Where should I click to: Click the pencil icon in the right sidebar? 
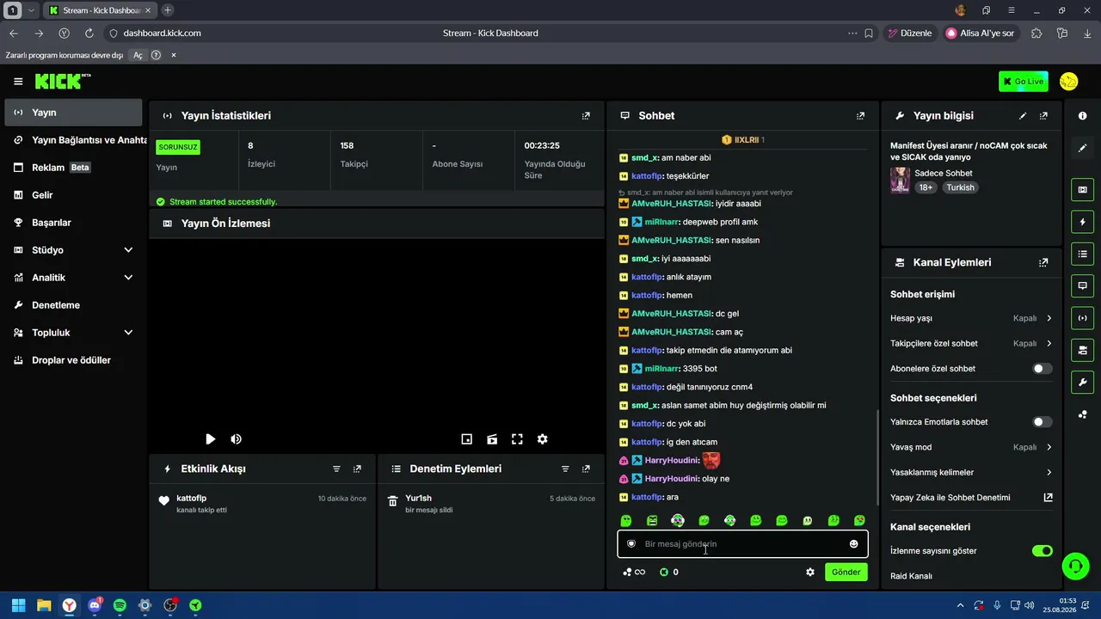click(1082, 148)
